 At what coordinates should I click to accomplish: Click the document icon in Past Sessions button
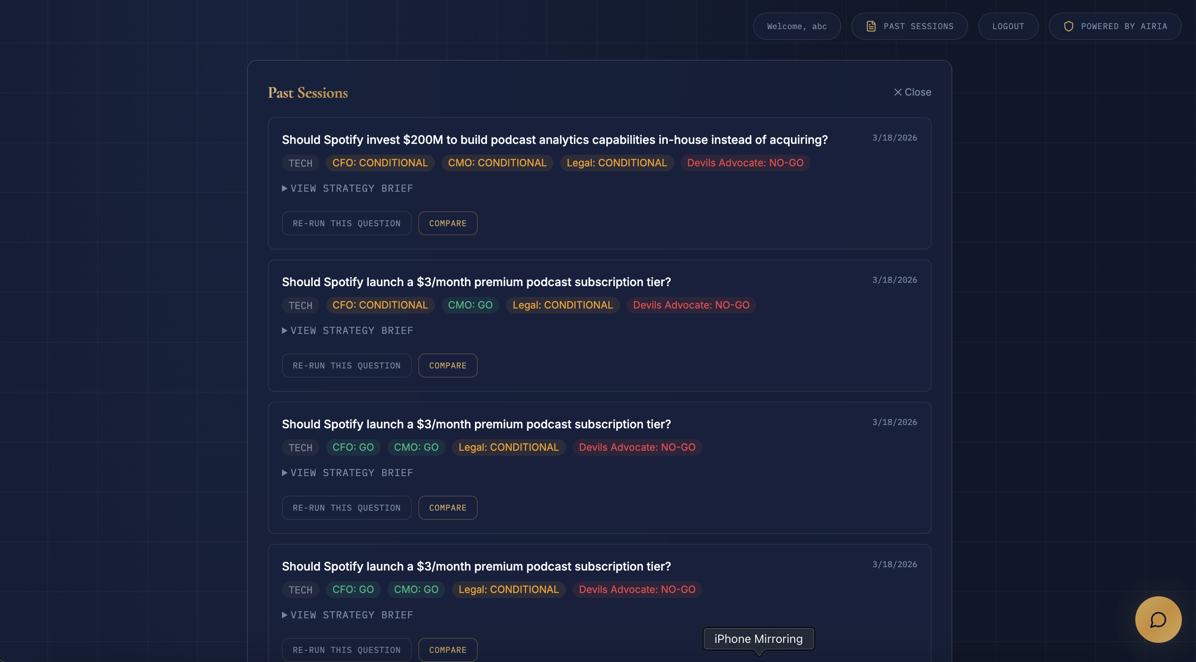(871, 27)
